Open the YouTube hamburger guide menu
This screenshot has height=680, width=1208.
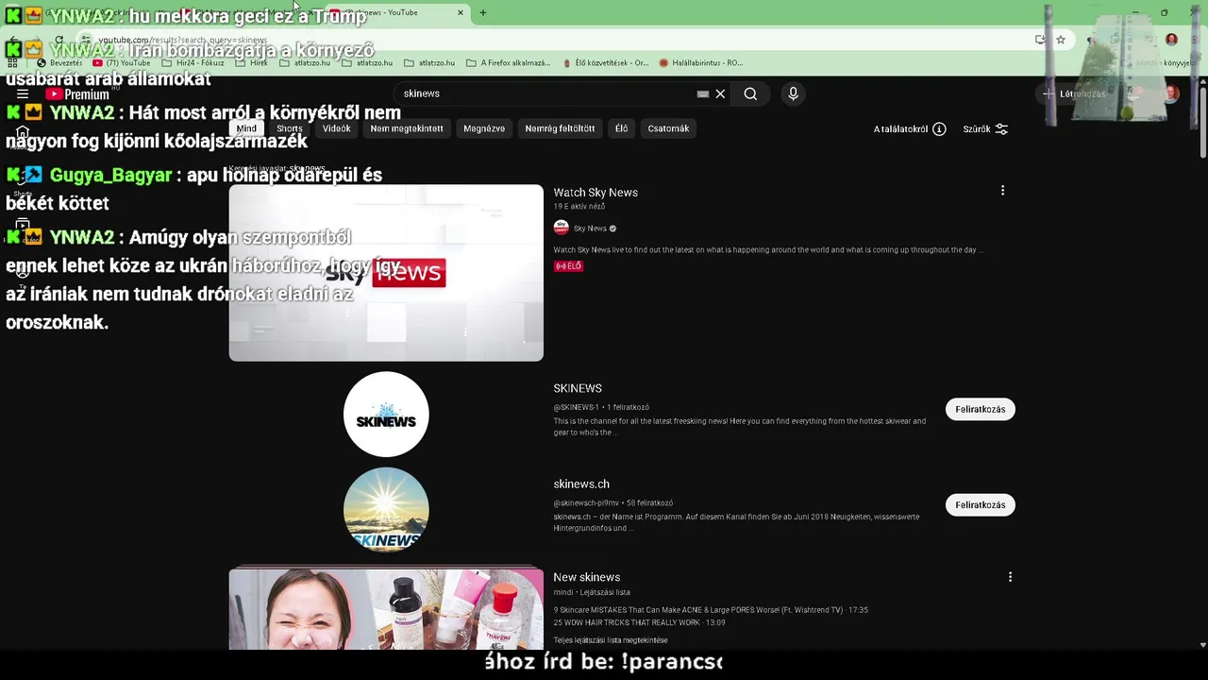[23, 93]
